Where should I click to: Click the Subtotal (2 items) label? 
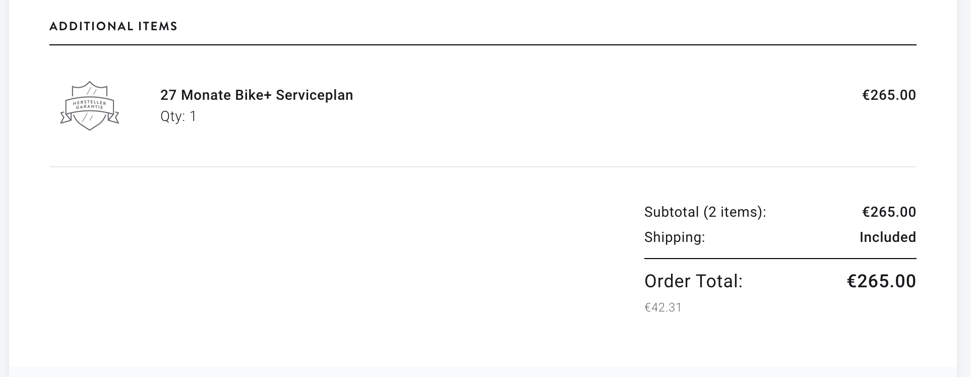[705, 212]
